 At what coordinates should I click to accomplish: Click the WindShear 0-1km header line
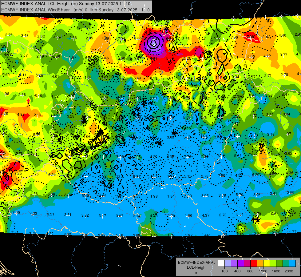[x=75, y=10]
